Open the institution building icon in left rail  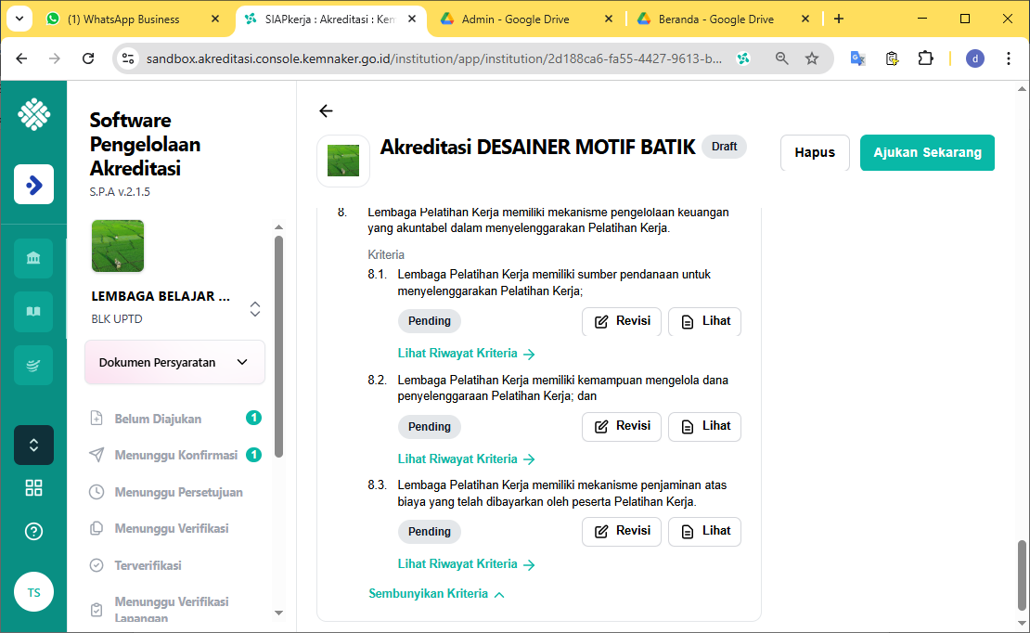(x=33, y=258)
